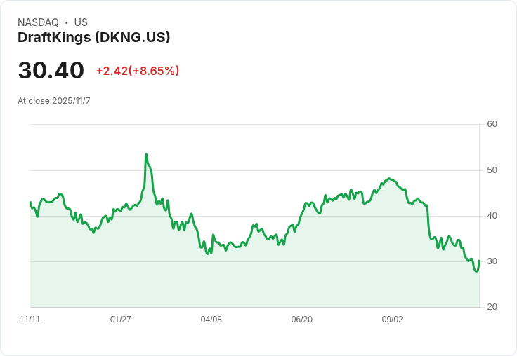Click the 01/27 x-axis date
This screenshot has height=356, width=517.
pos(121,319)
